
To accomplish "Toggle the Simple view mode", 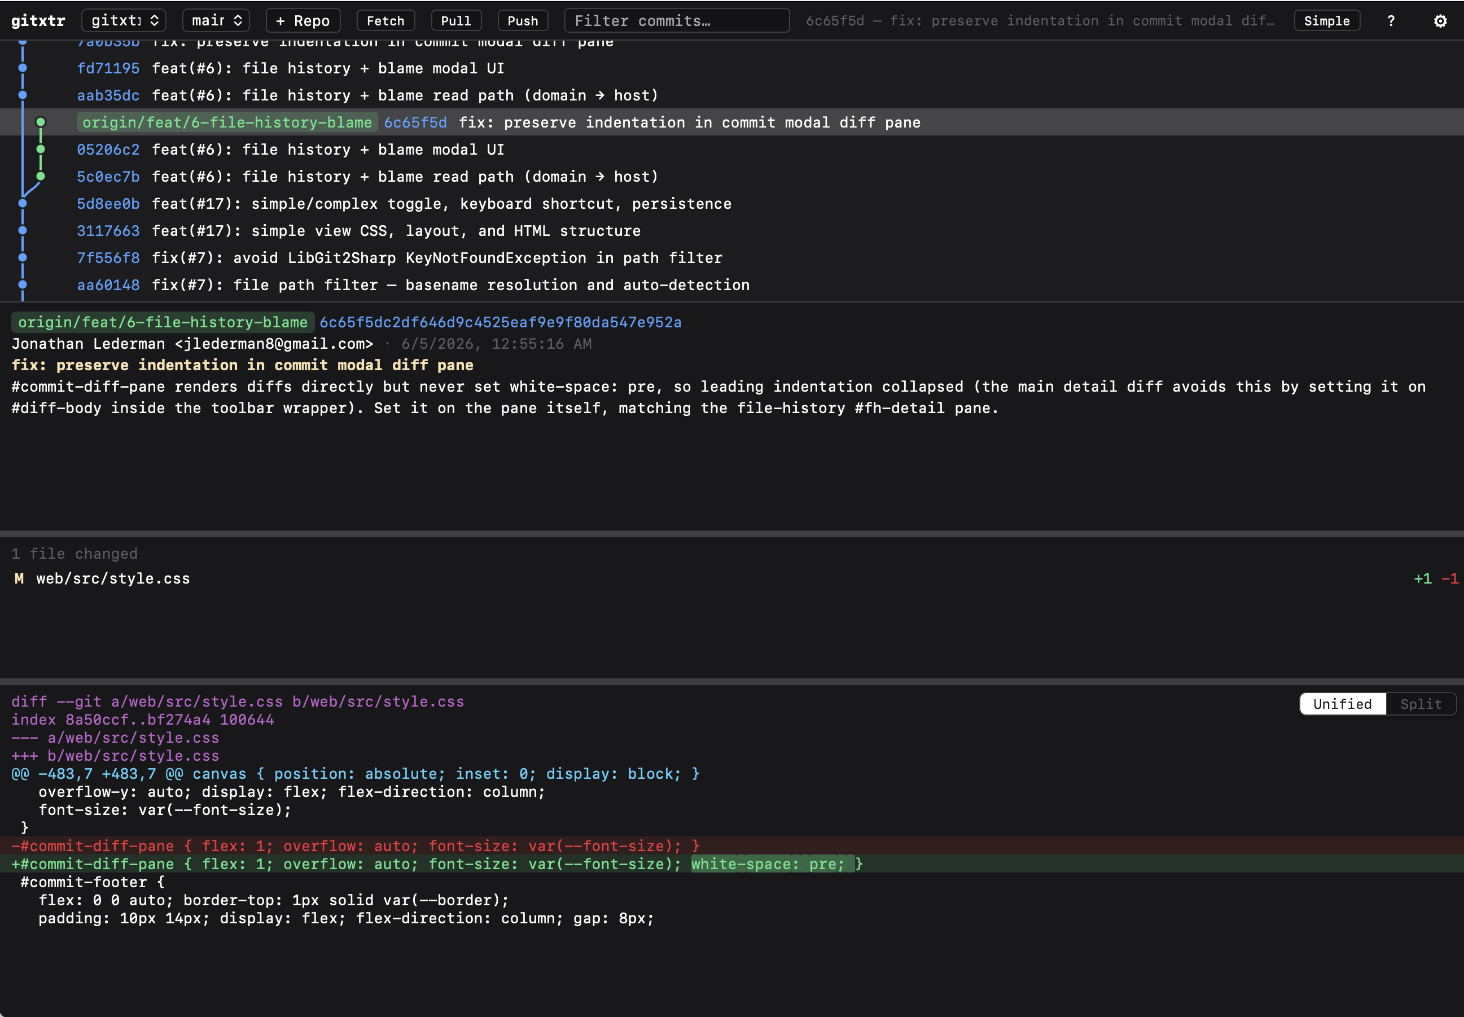I will click(x=1326, y=20).
